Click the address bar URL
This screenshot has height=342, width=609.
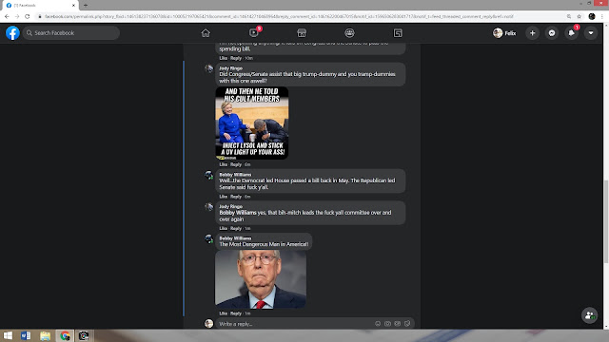[x=279, y=16]
